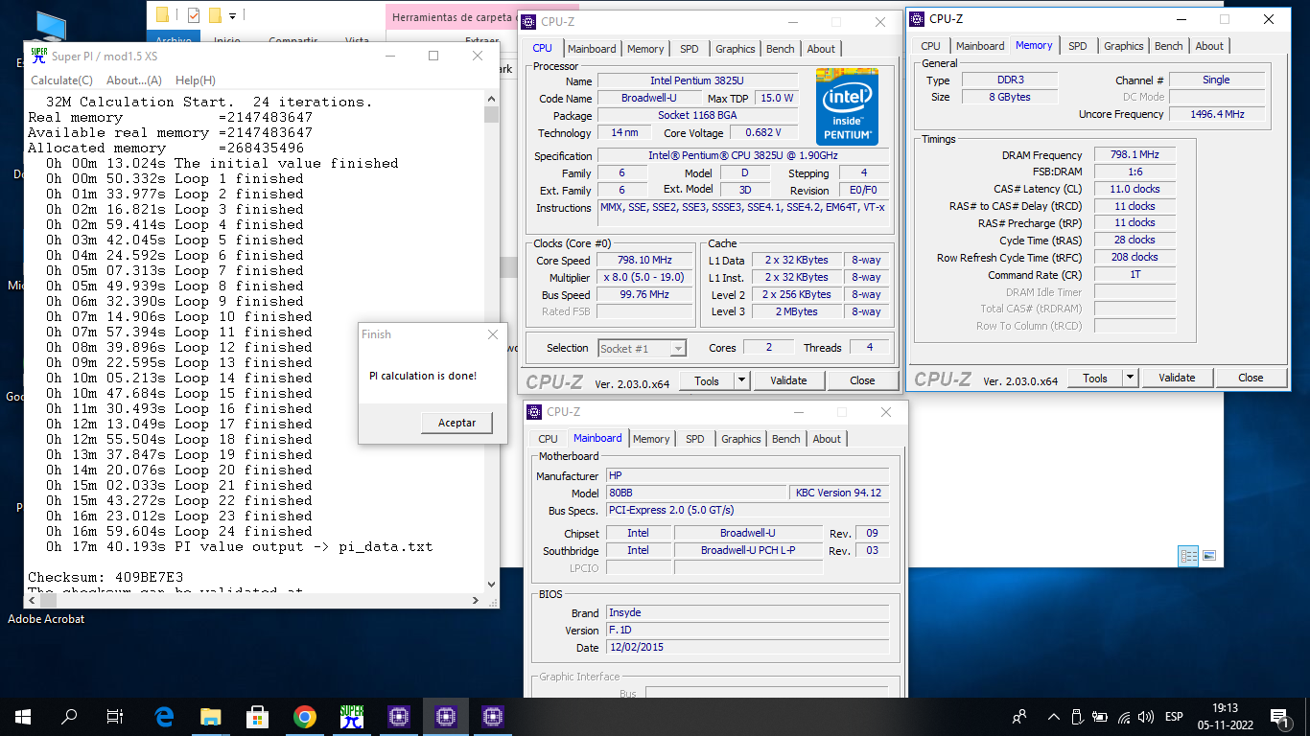
Task: Open File Explorer from the taskbar
Action: tap(211, 717)
